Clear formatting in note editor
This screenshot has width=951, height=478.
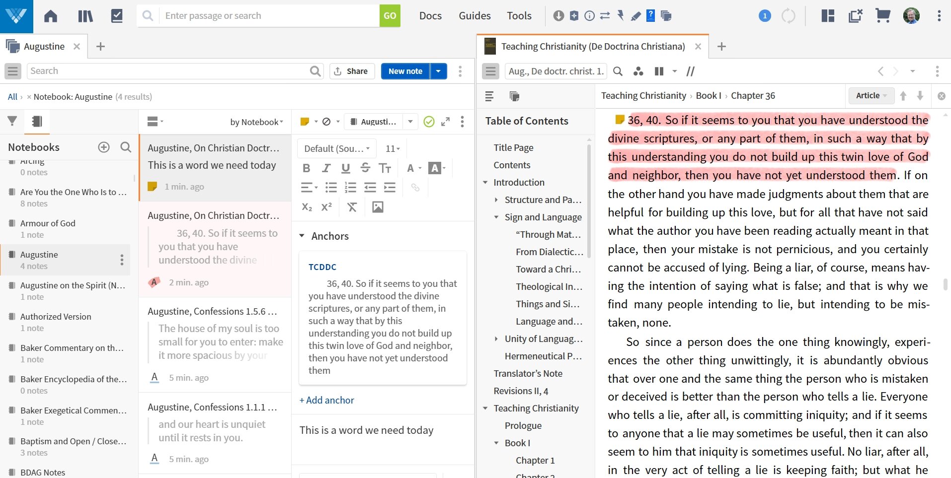pos(352,207)
